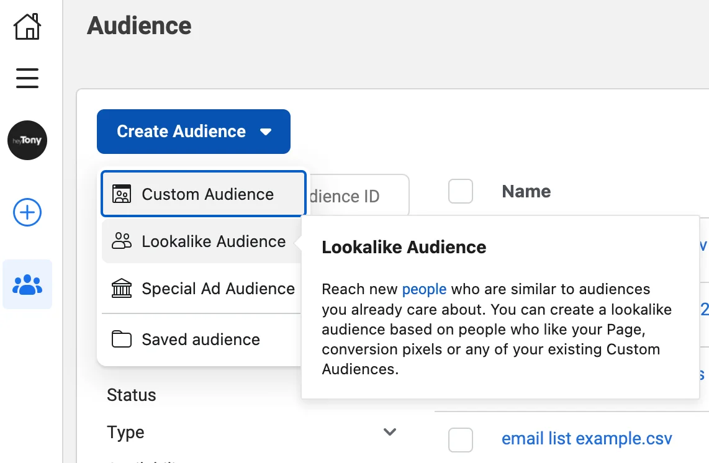The image size is (709, 463).
Task: Open email list example.csv
Action: point(586,438)
